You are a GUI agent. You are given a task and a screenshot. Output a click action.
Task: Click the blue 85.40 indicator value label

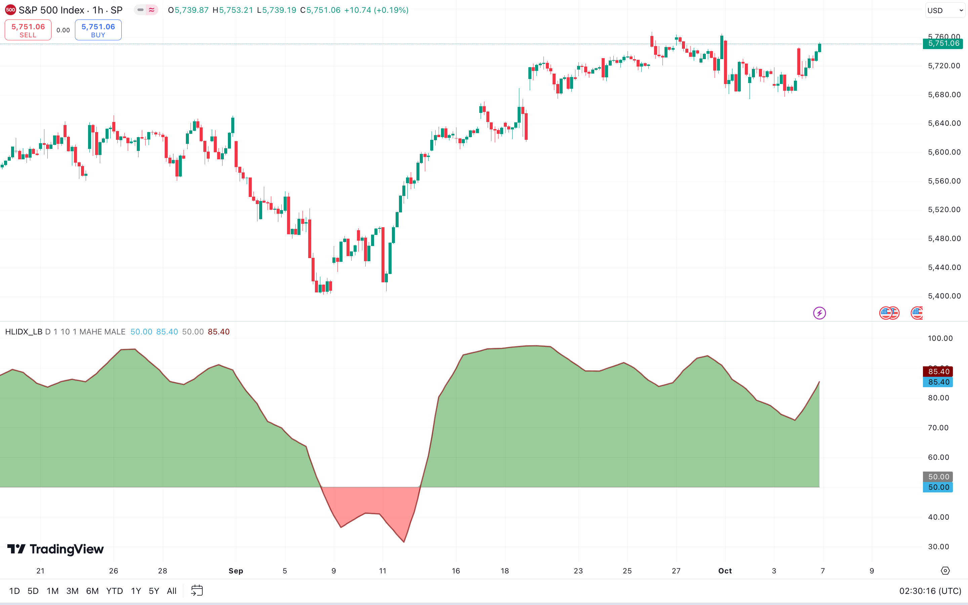coord(938,382)
